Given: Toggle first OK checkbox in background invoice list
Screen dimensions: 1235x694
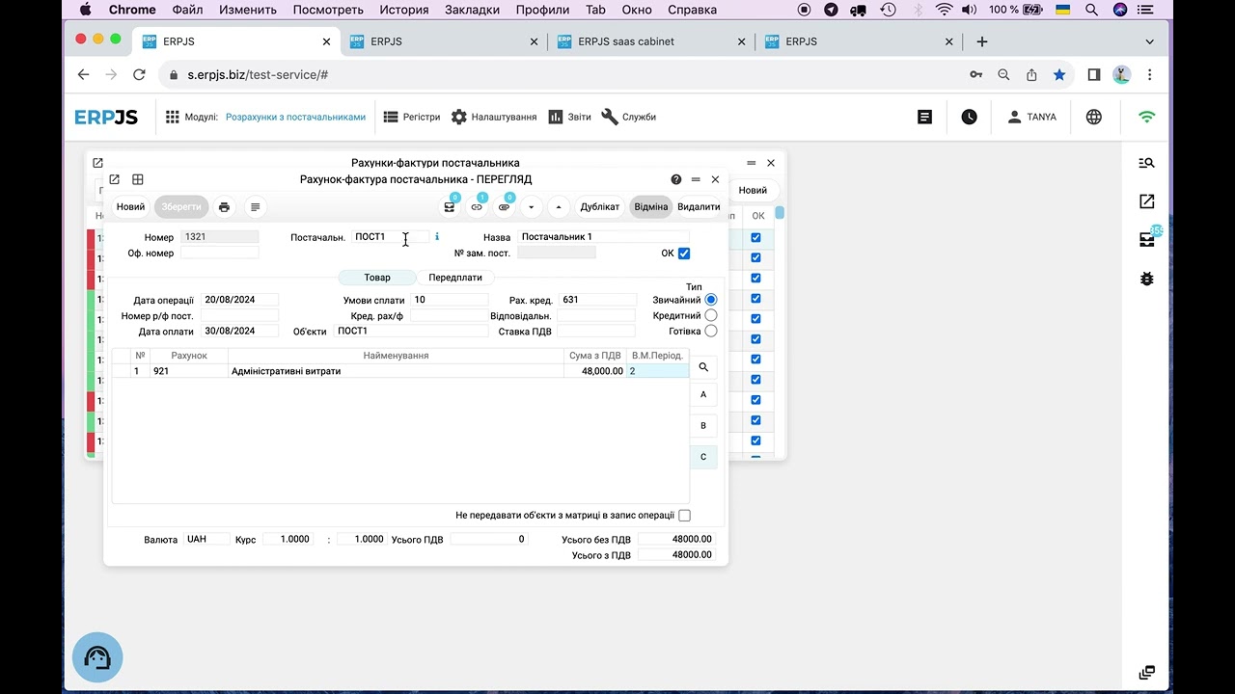Looking at the screenshot, I should coord(756,237).
